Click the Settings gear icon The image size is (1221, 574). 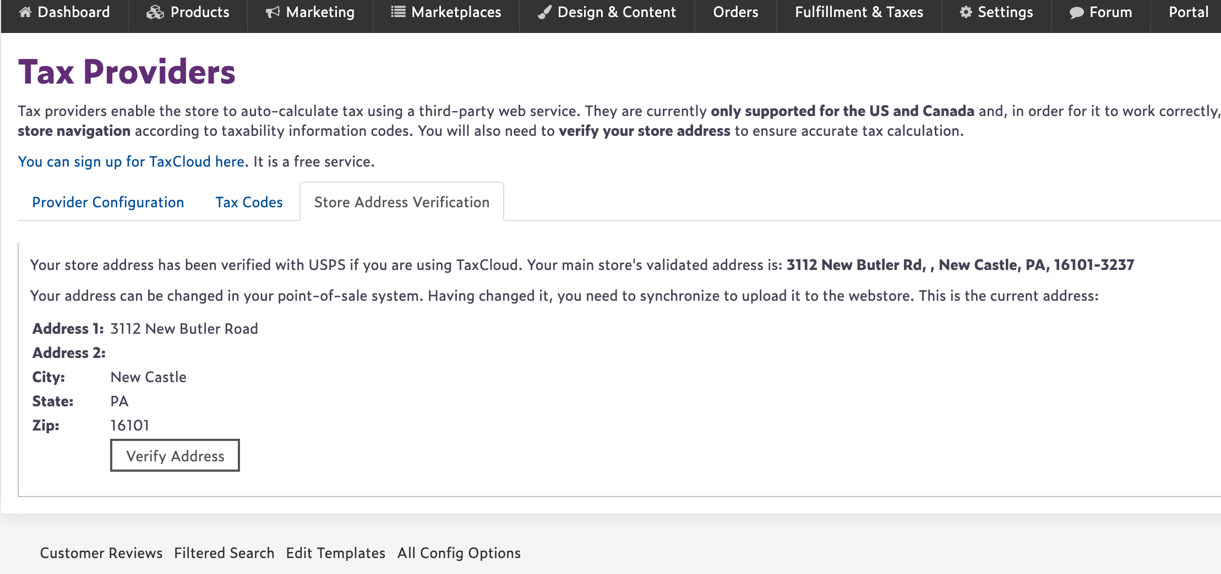pos(966,12)
